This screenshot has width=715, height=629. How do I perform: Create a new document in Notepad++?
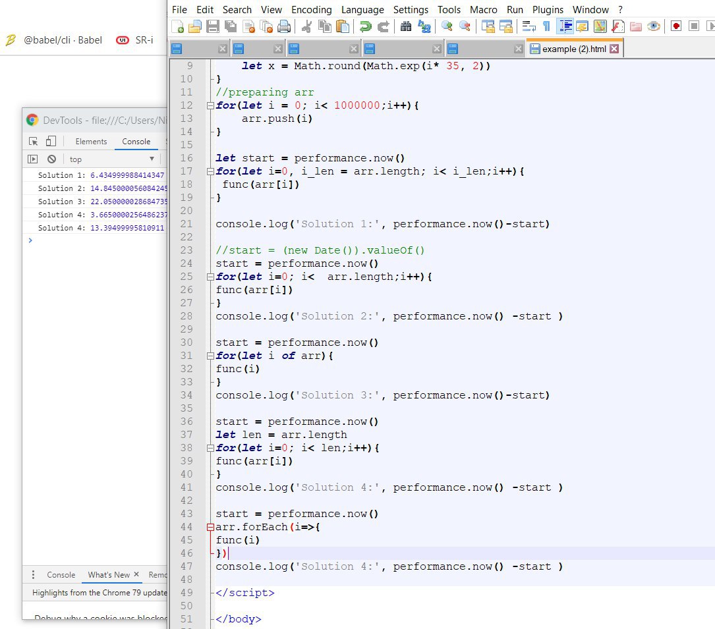(178, 27)
